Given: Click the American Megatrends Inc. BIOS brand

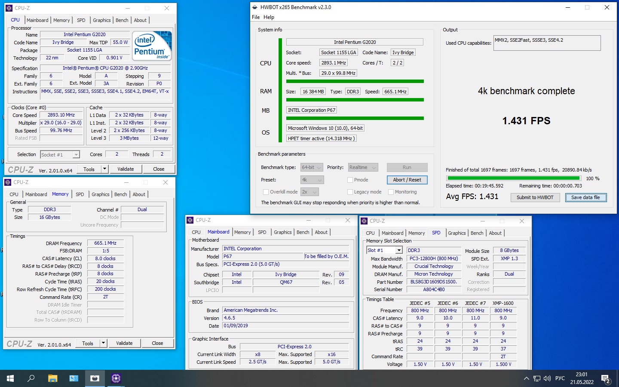Looking at the screenshot, I should 286,310.
